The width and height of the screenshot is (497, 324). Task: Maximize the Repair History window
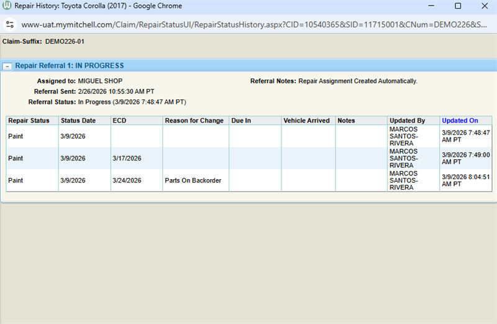click(458, 6)
